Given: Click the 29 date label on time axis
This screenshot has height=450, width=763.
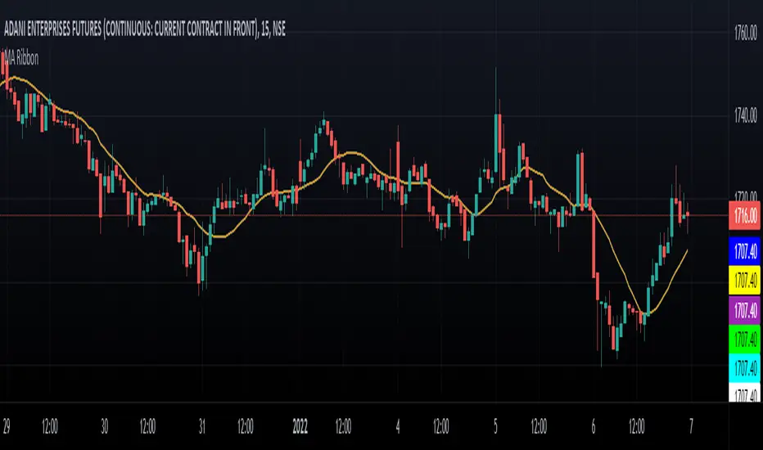Looking at the screenshot, I should coord(7,426).
